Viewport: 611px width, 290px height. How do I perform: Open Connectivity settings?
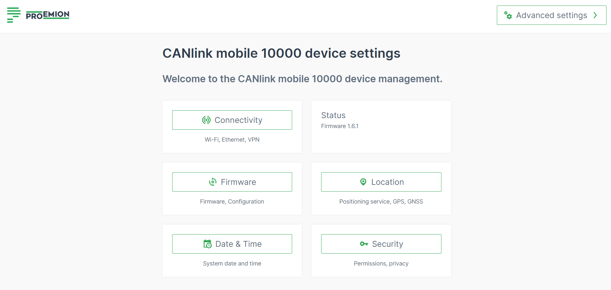pyautogui.click(x=232, y=120)
